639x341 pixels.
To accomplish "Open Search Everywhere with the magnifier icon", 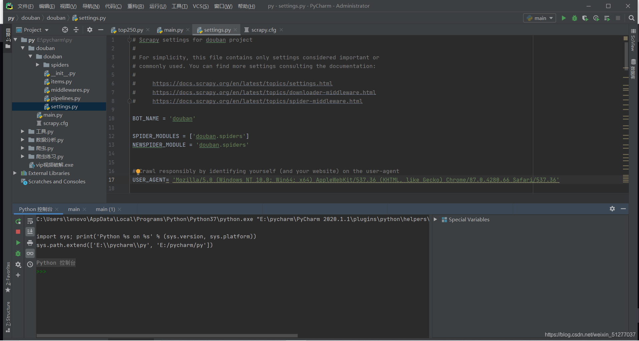I will (x=631, y=18).
